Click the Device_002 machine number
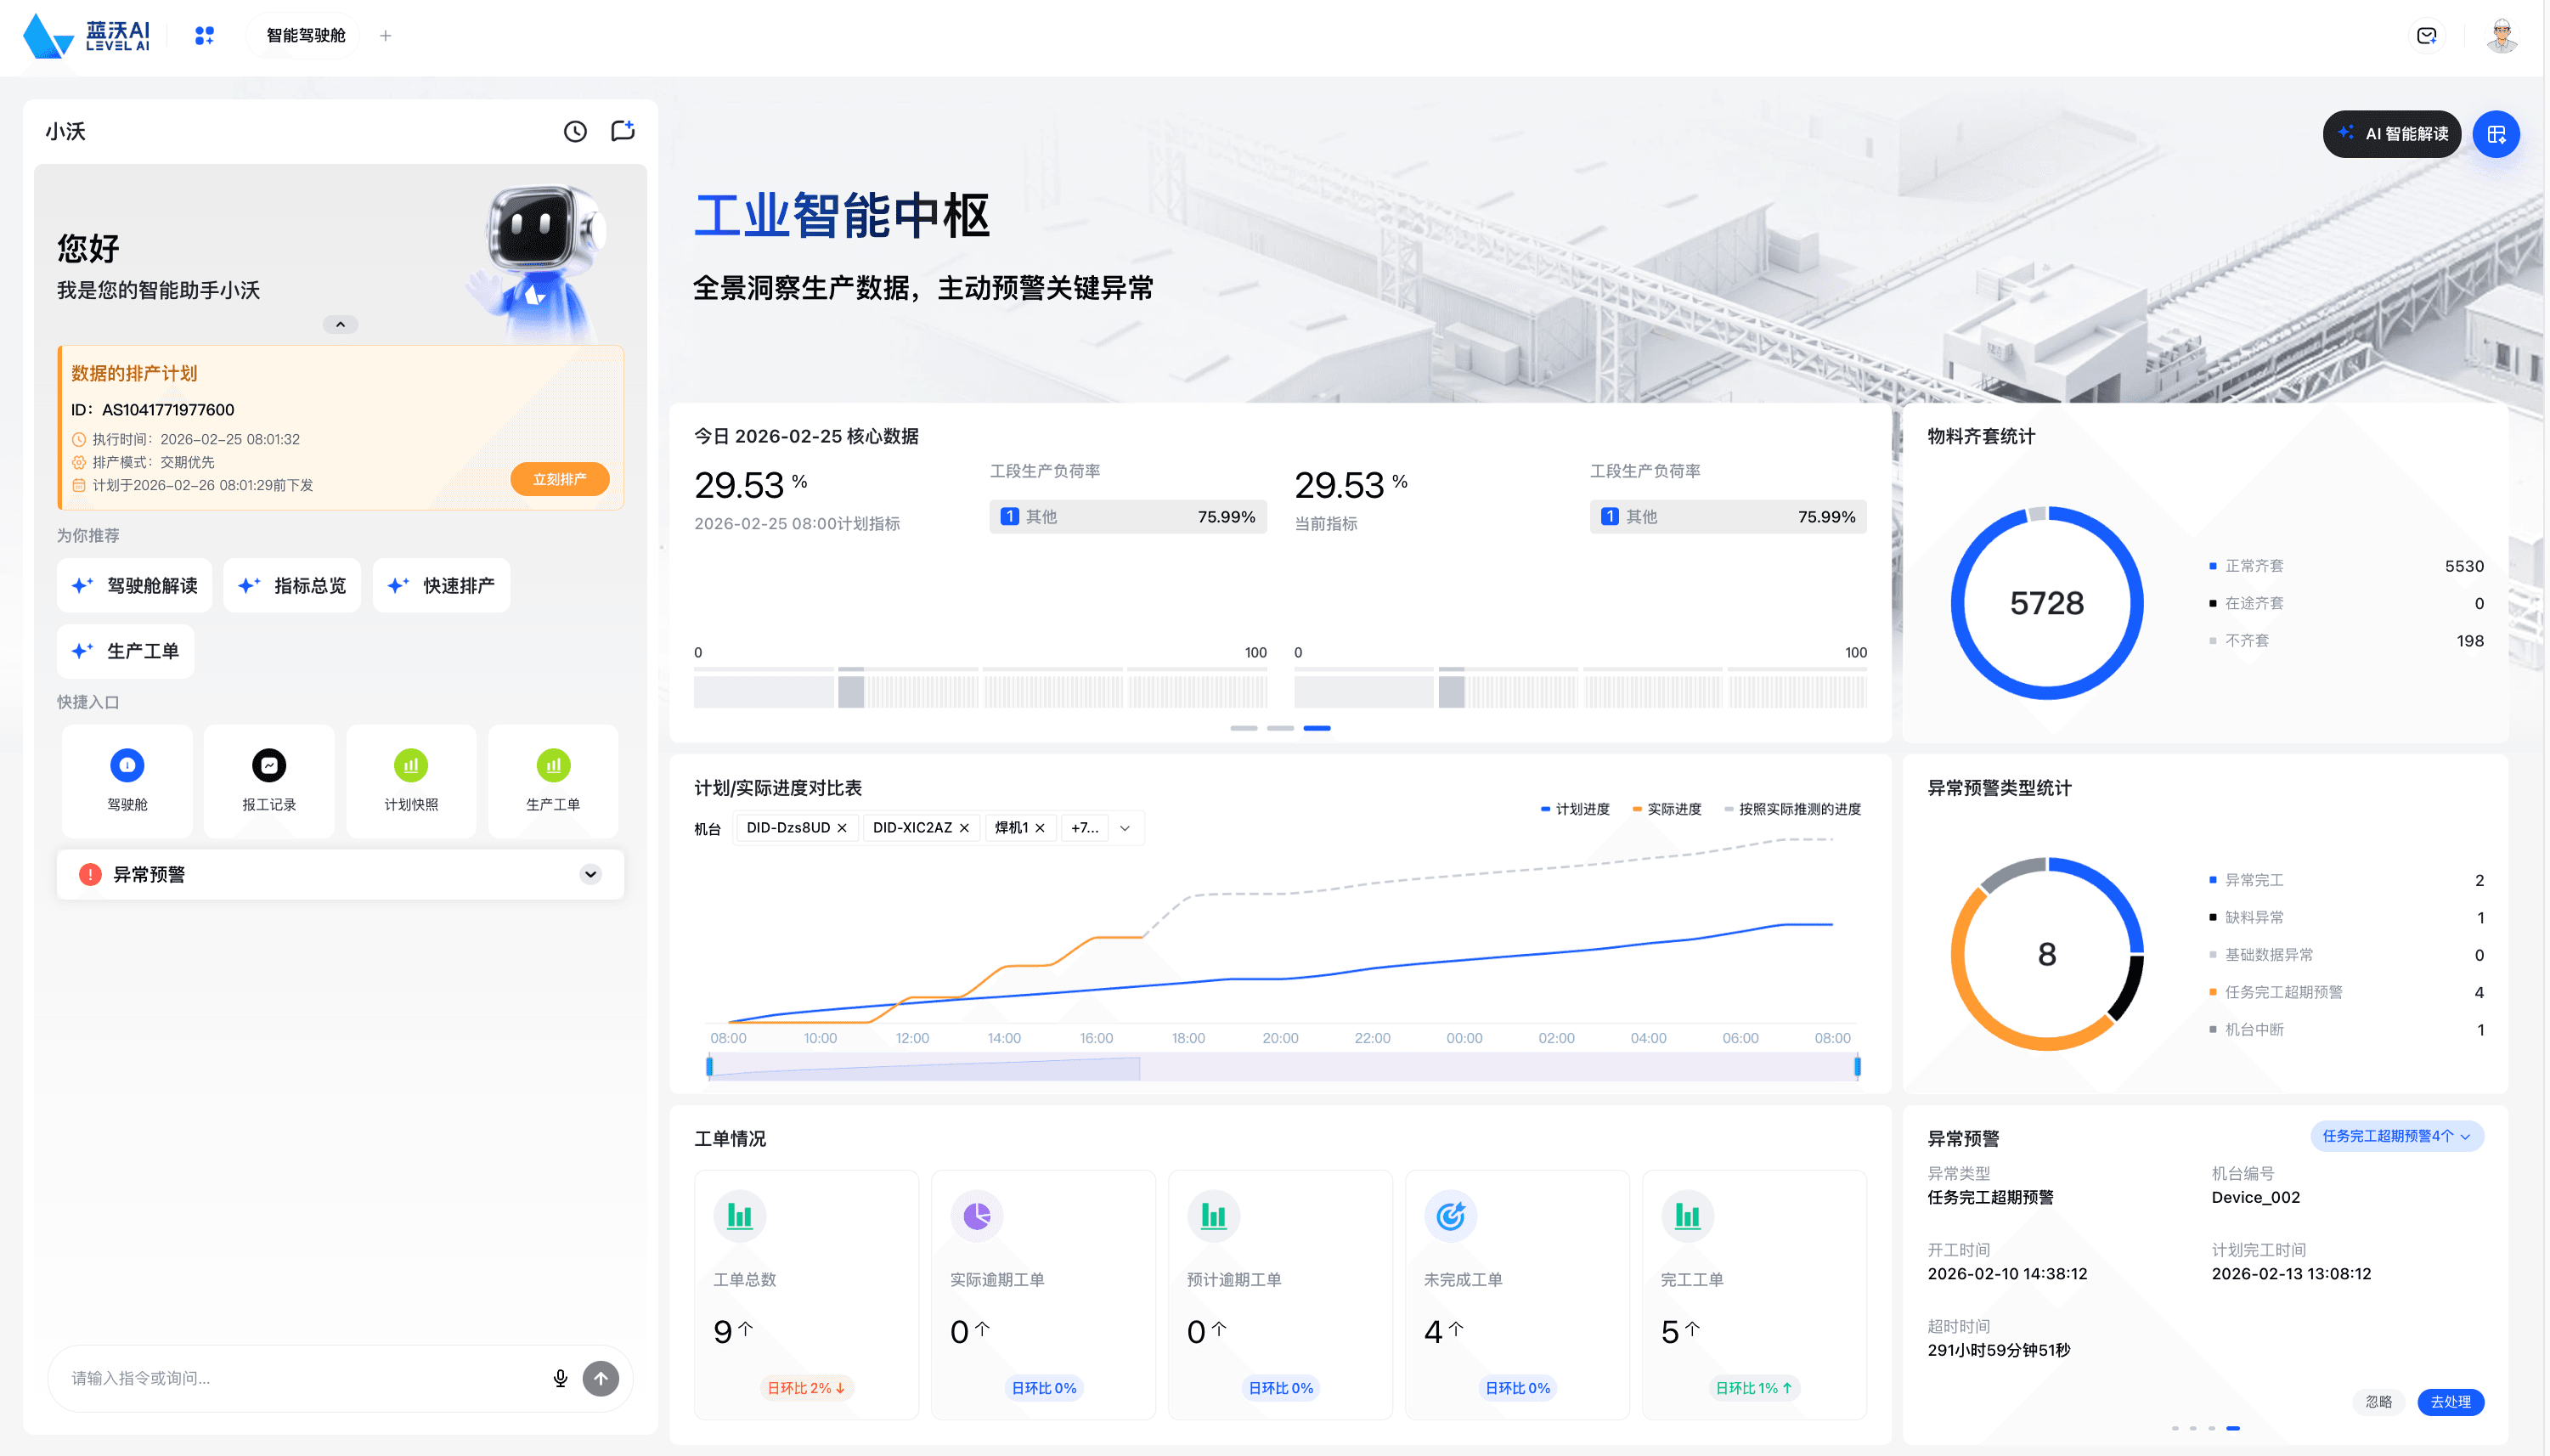Screen dimensions: 2550x1456 tap(2256, 1197)
